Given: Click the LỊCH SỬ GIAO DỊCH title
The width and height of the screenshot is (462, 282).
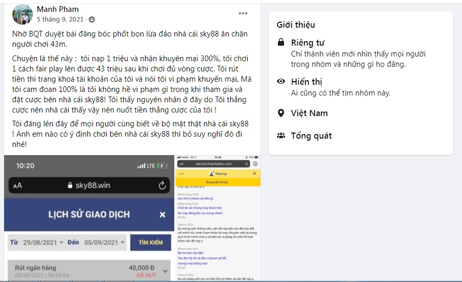Looking at the screenshot, I should tap(89, 214).
